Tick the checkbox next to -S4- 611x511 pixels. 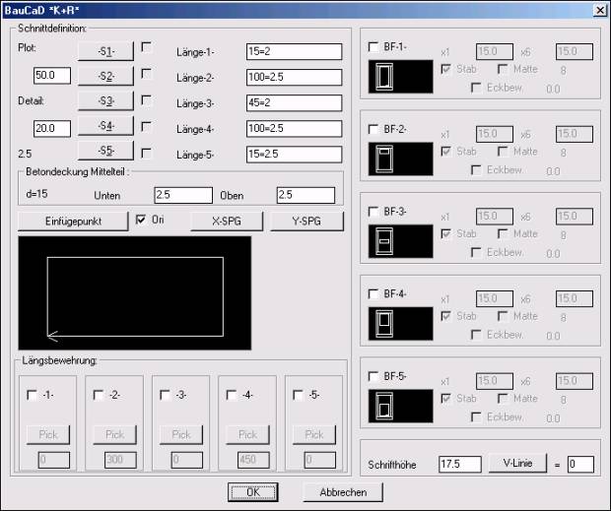146,126
